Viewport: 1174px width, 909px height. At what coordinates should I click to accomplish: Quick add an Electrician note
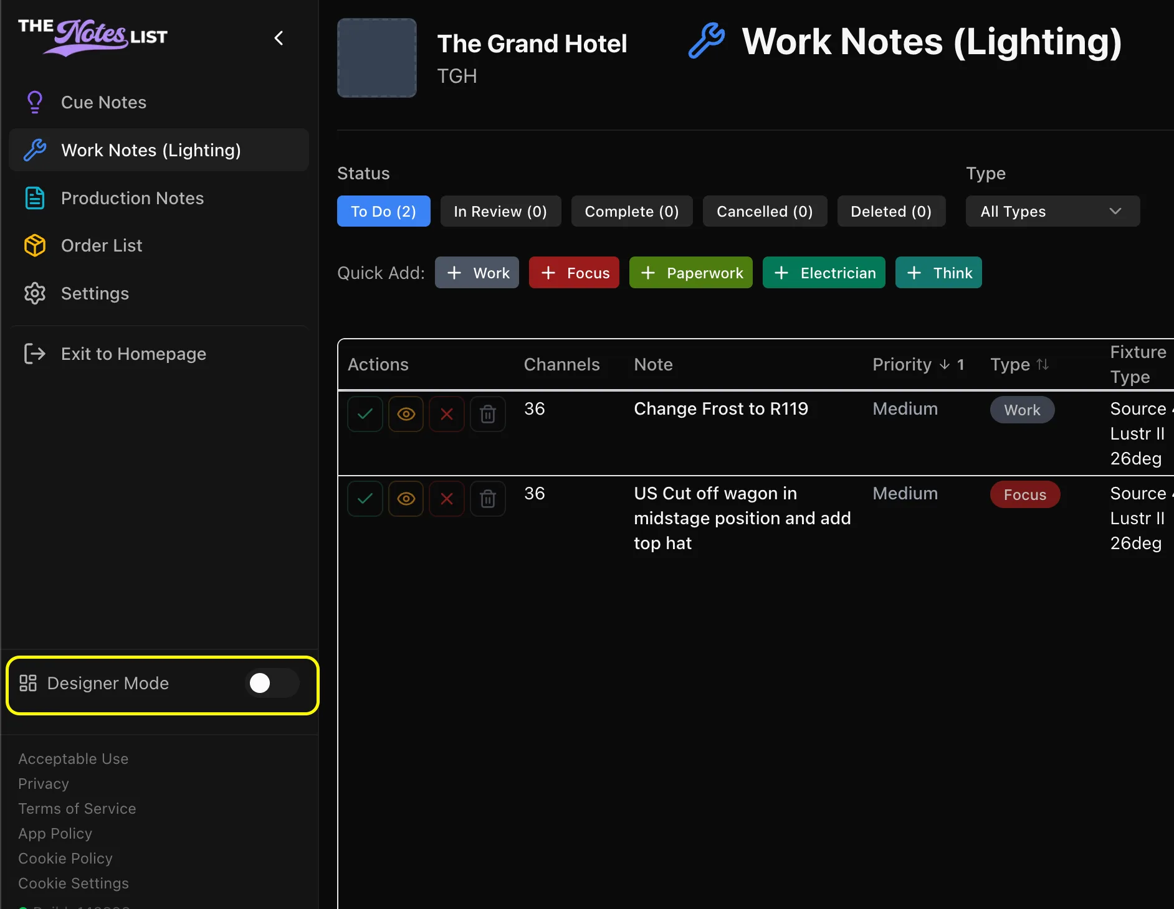(x=824, y=273)
